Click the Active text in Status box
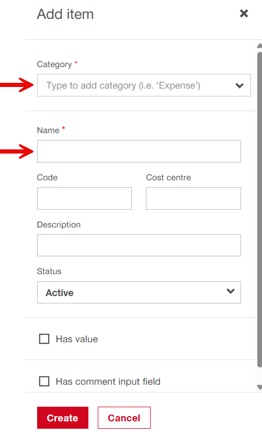Viewport: 262px width, 435px height. coord(60,292)
